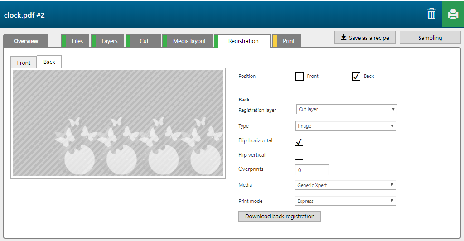Open the Print mode dropdown
The height and width of the screenshot is (241, 464).
(345, 201)
